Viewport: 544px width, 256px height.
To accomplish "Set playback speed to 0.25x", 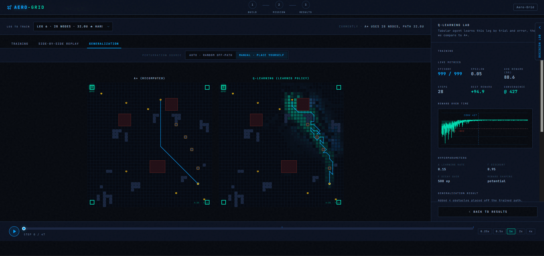I will tap(485, 231).
